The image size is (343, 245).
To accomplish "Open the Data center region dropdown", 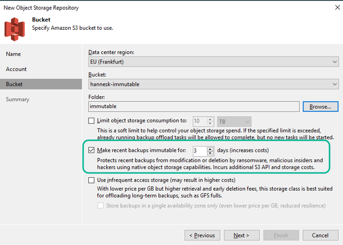I will [213, 61].
